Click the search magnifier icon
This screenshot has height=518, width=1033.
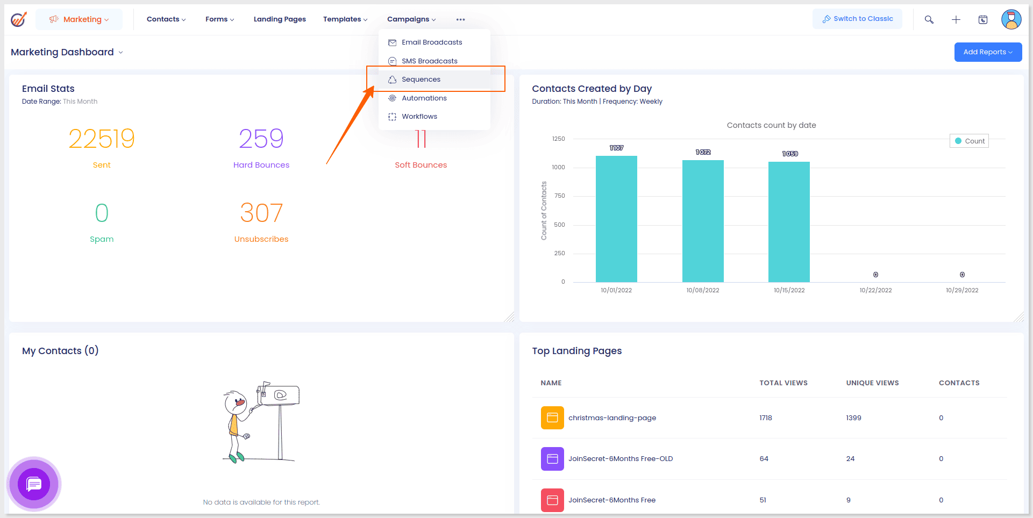(929, 19)
